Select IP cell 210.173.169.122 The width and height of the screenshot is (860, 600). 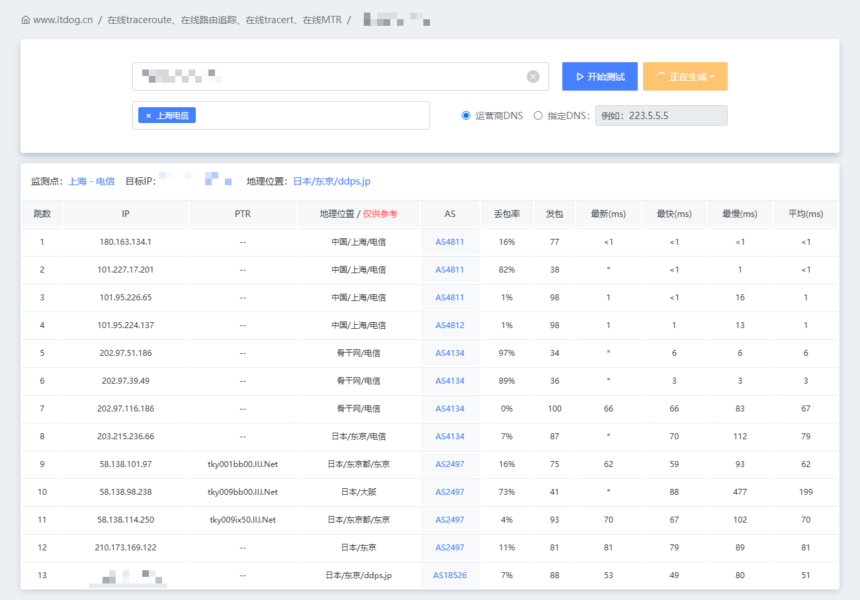click(x=126, y=548)
